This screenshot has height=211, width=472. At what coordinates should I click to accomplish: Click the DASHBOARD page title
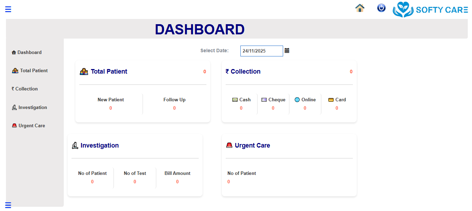[200, 29]
